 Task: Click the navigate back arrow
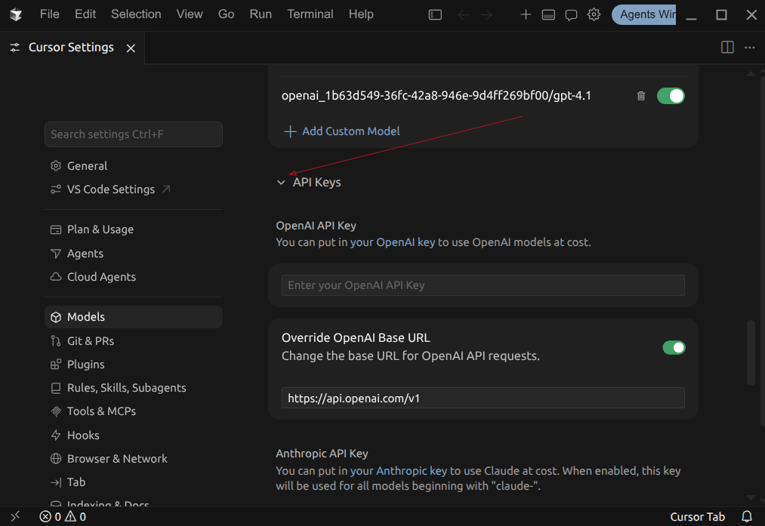point(464,14)
